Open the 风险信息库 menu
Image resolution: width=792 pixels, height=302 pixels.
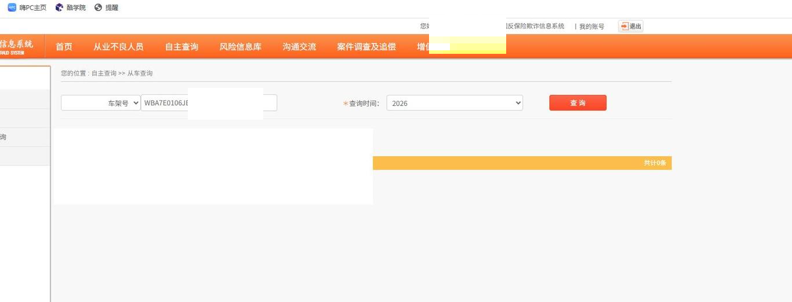coord(240,47)
